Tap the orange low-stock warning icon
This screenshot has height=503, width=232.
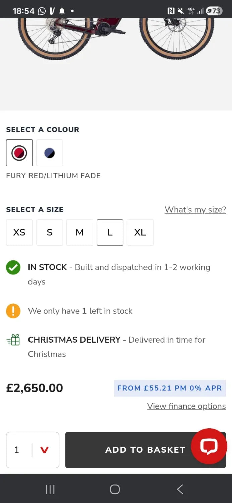click(13, 311)
